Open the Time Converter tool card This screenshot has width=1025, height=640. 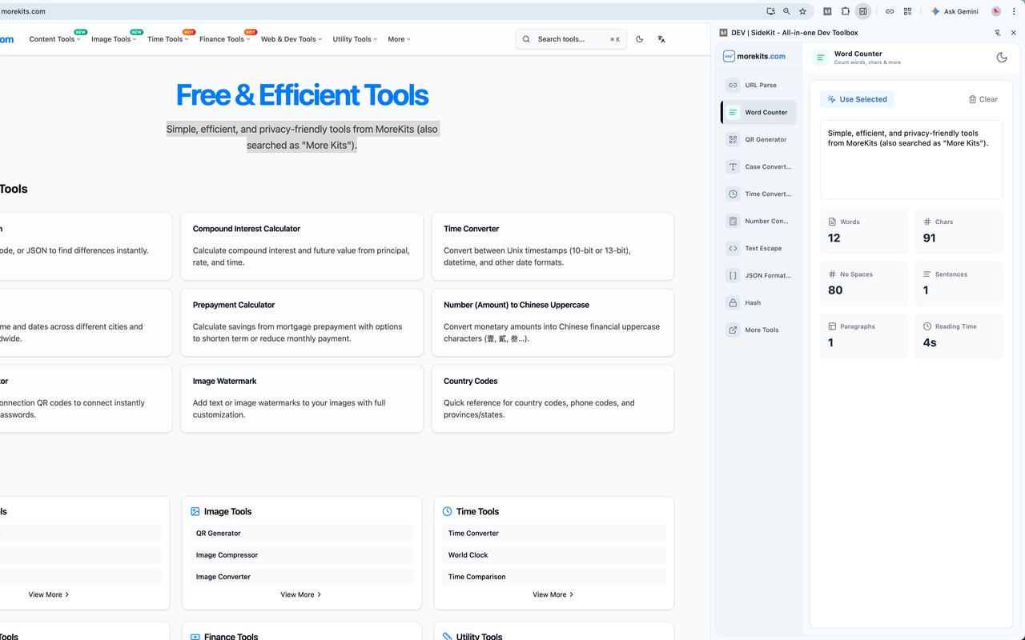(x=553, y=246)
